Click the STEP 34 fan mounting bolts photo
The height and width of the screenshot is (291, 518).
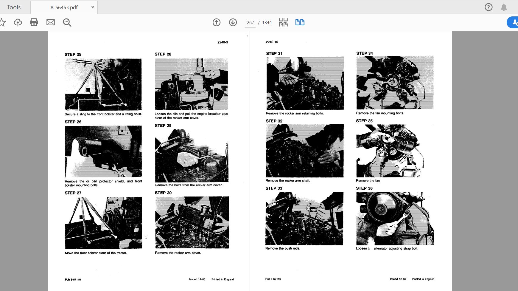coord(395,83)
